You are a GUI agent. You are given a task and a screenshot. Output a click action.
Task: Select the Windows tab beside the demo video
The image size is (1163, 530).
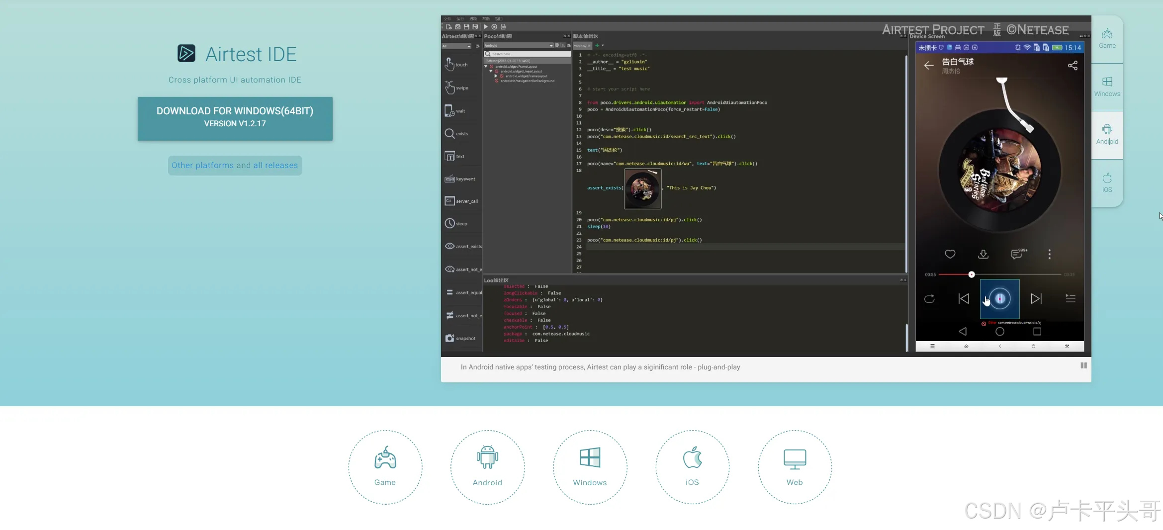tap(1107, 87)
